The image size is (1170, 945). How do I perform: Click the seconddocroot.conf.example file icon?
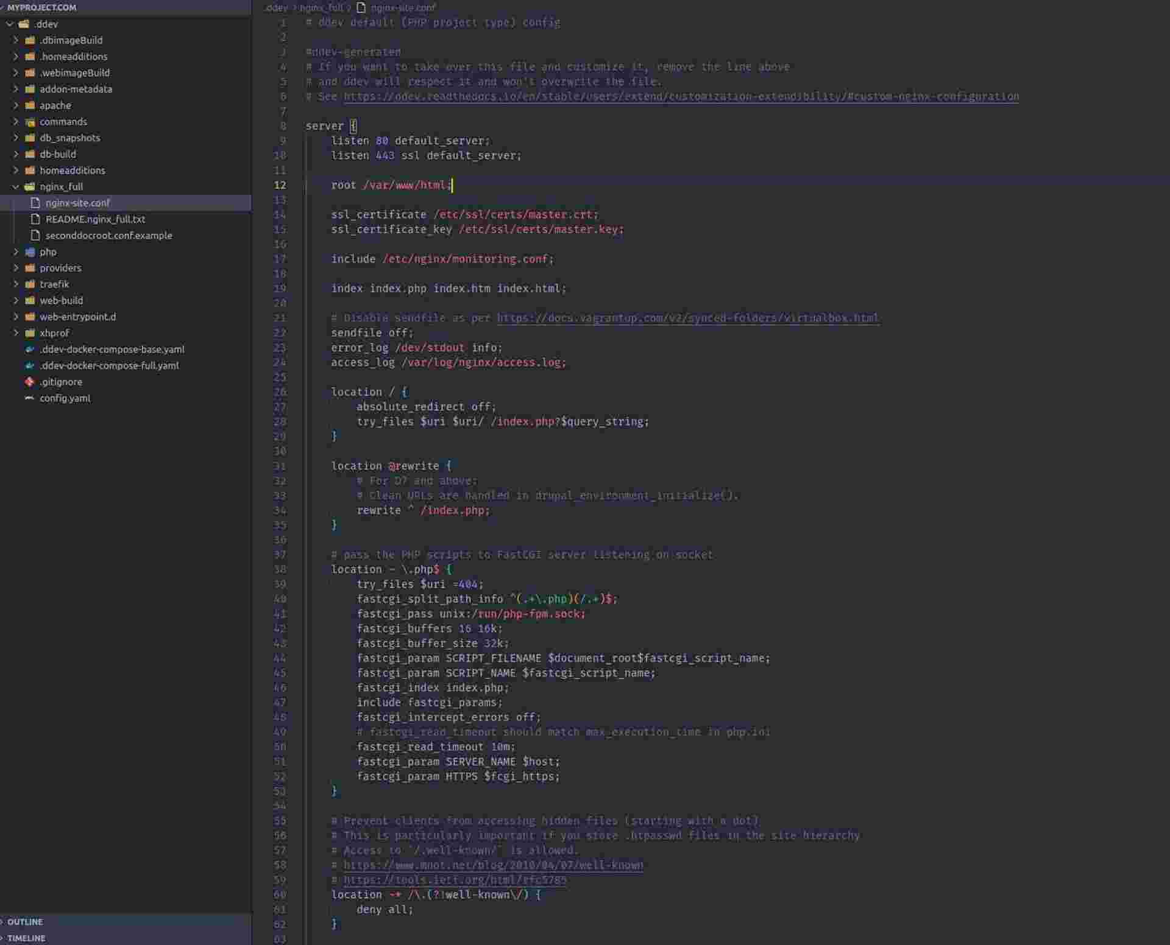tap(35, 236)
